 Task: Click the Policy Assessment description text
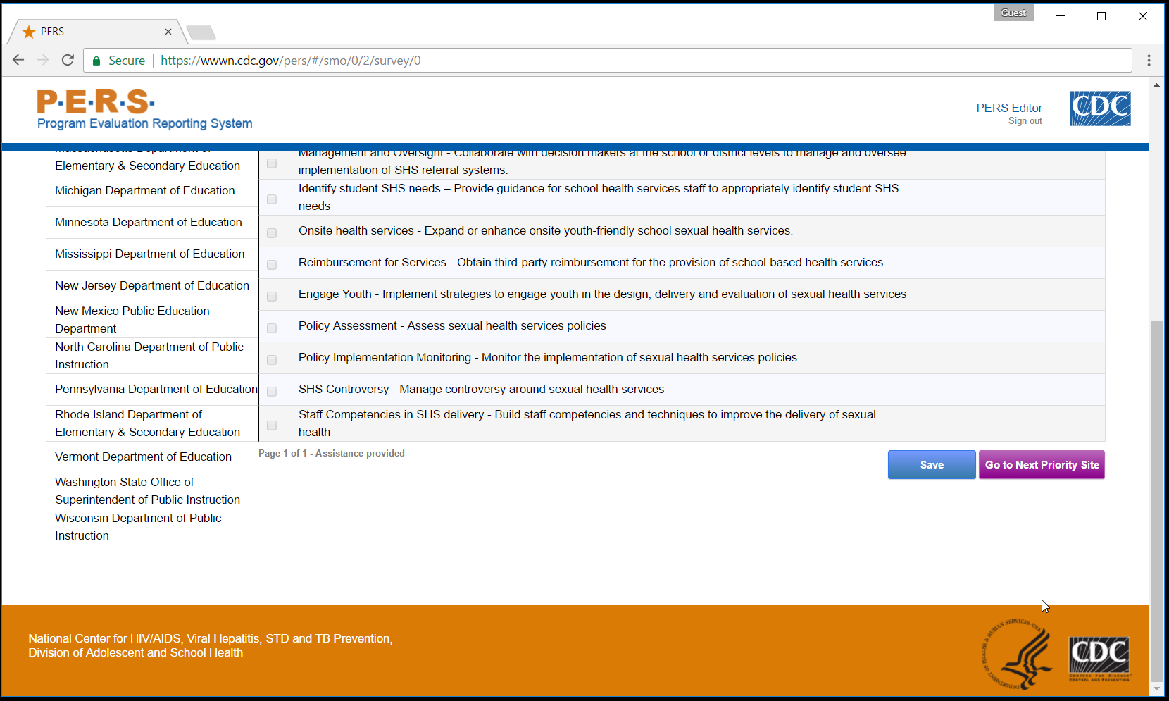click(x=452, y=326)
